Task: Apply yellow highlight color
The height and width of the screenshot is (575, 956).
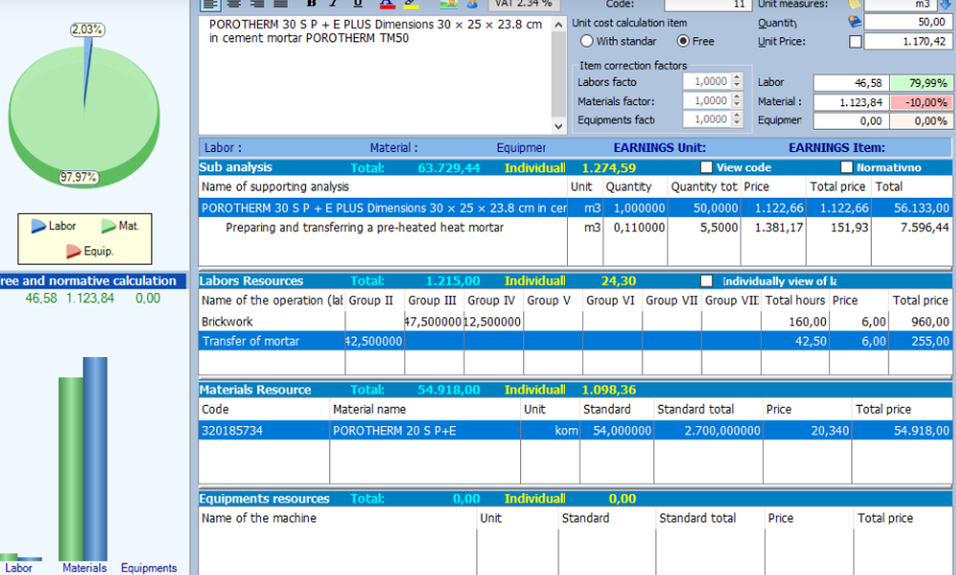Action: (x=411, y=4)
